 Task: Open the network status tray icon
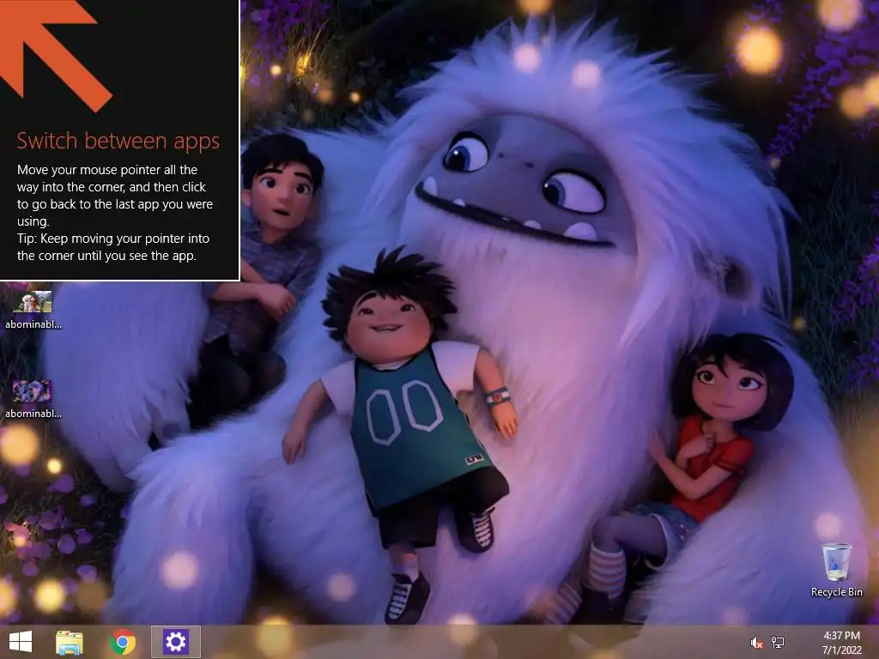(x=778, y=643)
